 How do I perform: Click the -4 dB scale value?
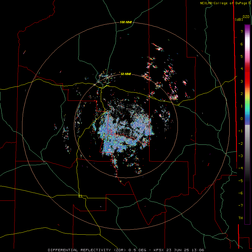[x=241, y=168]
